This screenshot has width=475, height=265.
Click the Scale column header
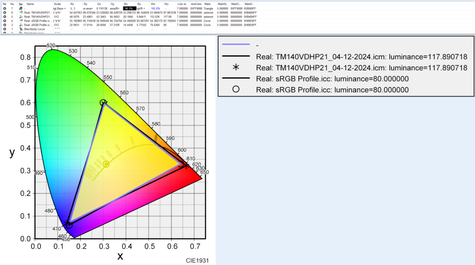click(57, 4)
